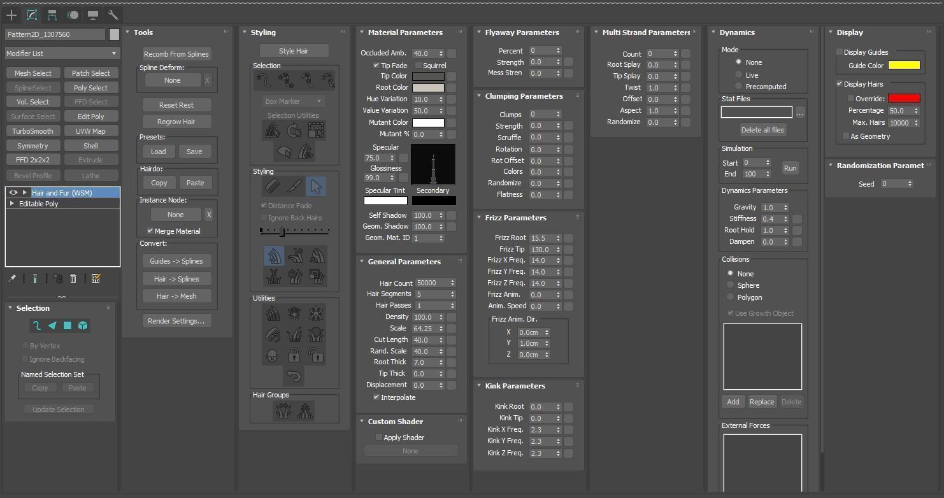Select the Live dynamics mode radio button
The height and width of the screenshot is (498, 944).
(x=739, y=75)
